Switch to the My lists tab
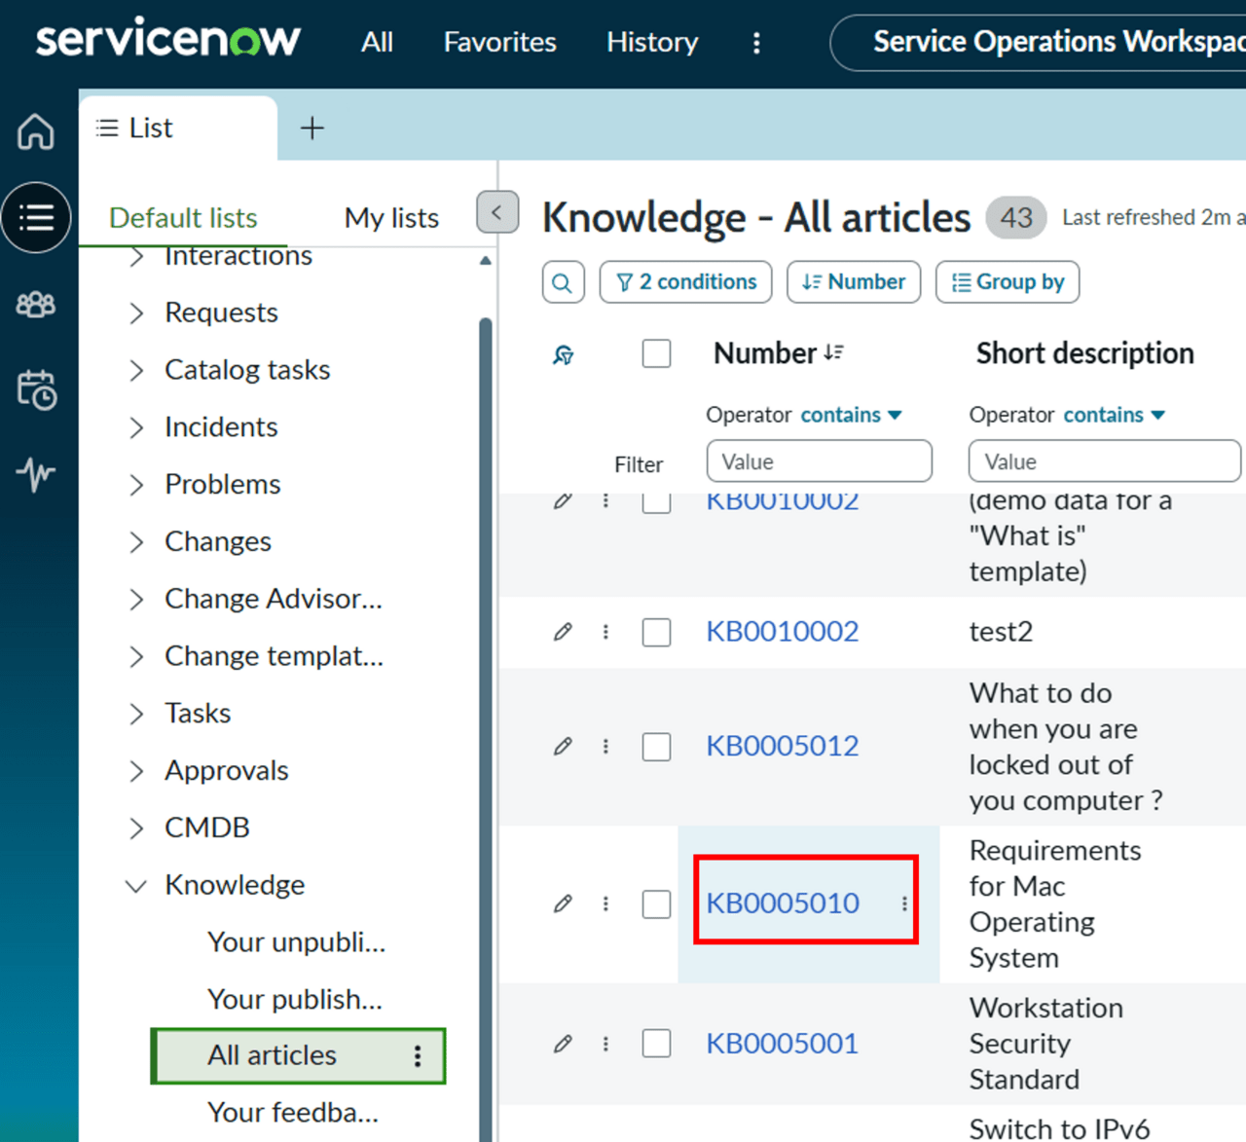Image resolution: width=1246 pixels, height=1142 pixels. click(391, 218)
